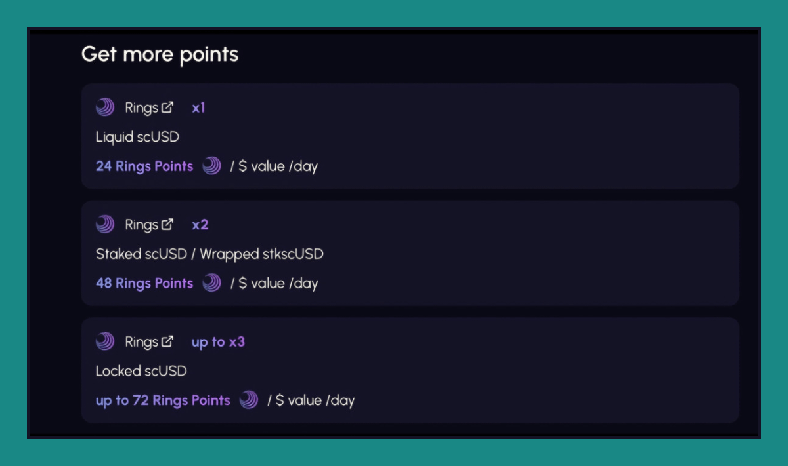Open the external link icon beside Rings up to x3
The width and height of the screenshot is (788, 466).
(168, 341)
